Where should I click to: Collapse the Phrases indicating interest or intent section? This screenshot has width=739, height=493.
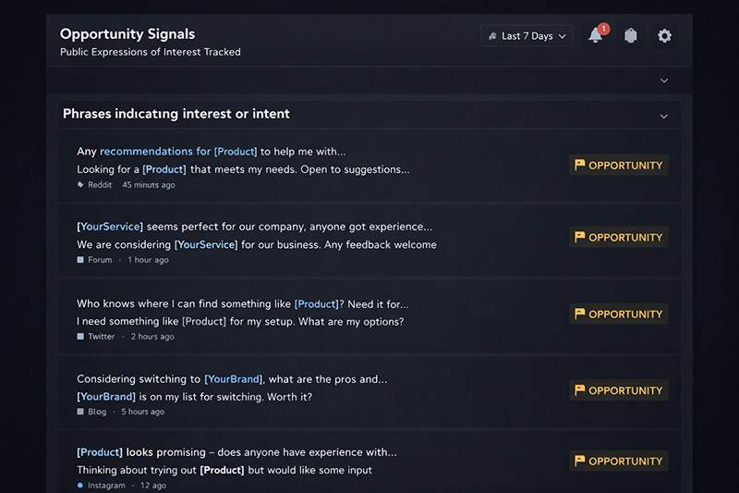click(663, 116)
